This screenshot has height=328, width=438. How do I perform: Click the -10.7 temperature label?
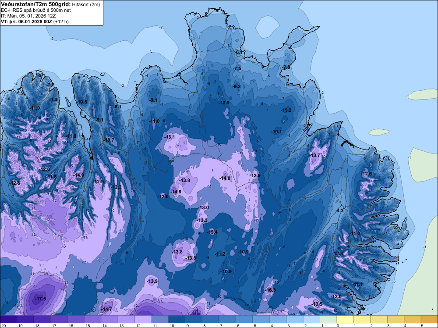(109, 140)
